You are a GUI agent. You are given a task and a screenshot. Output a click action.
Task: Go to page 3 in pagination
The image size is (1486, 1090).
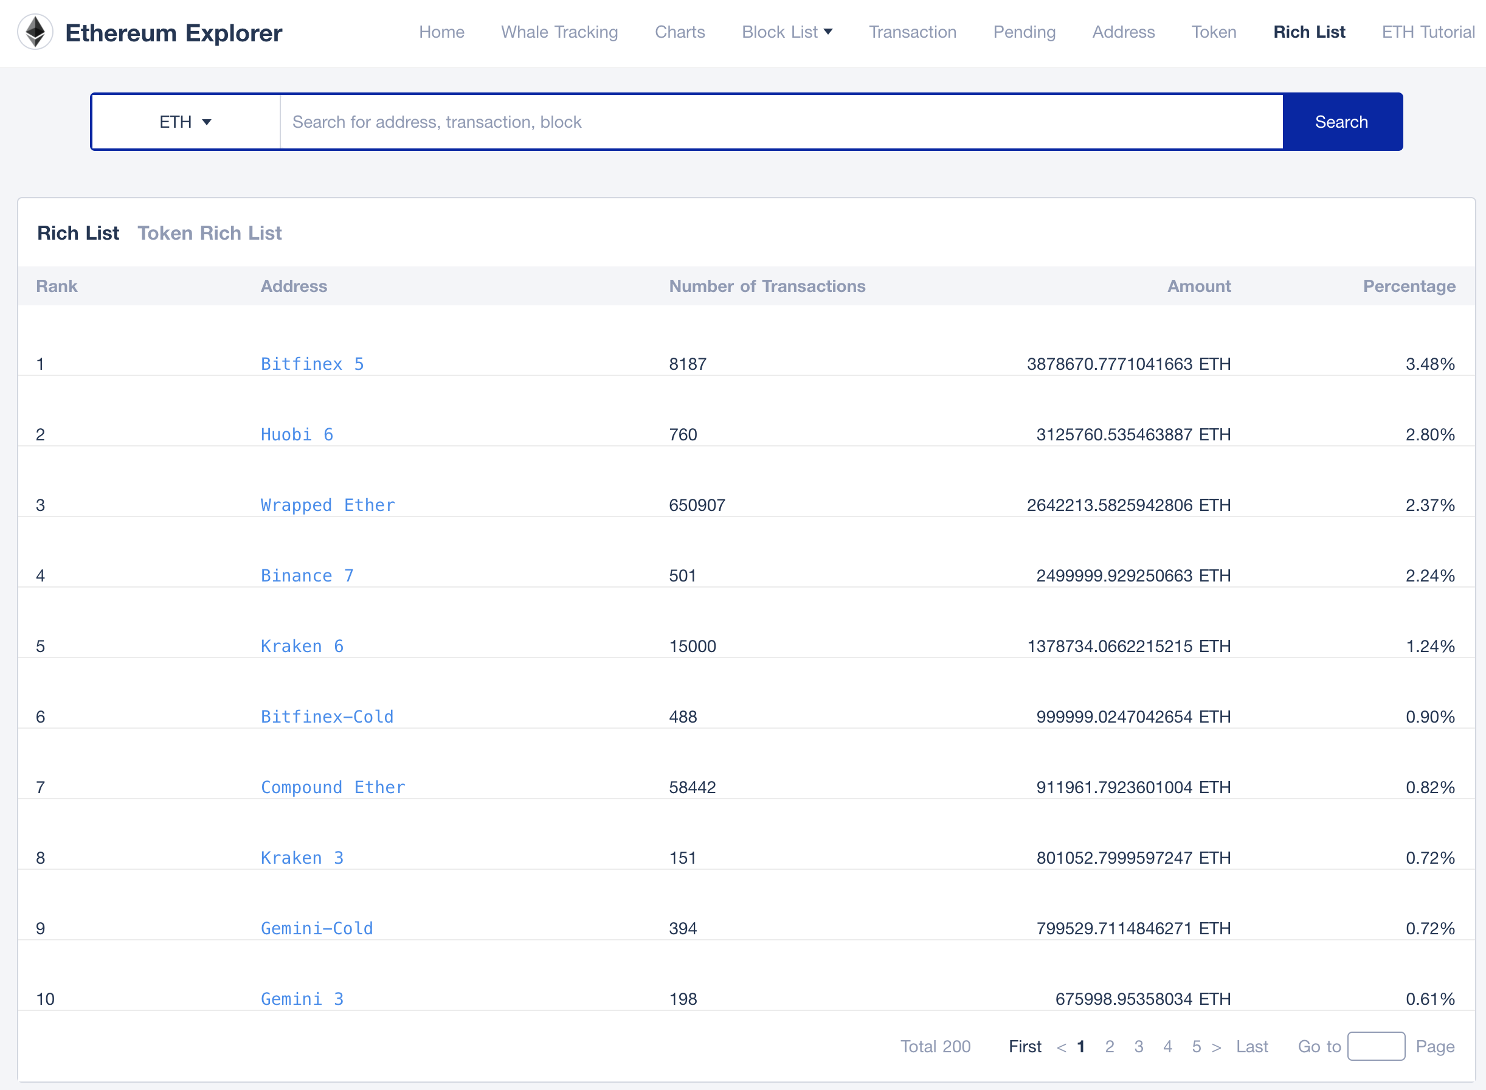coord(1138,1046)
